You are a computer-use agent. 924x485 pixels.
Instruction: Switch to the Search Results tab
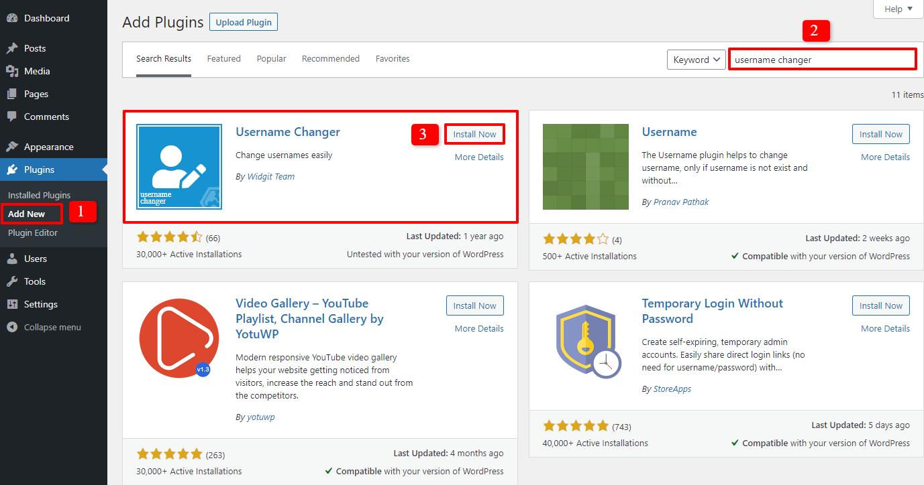[x=164, y=59]
